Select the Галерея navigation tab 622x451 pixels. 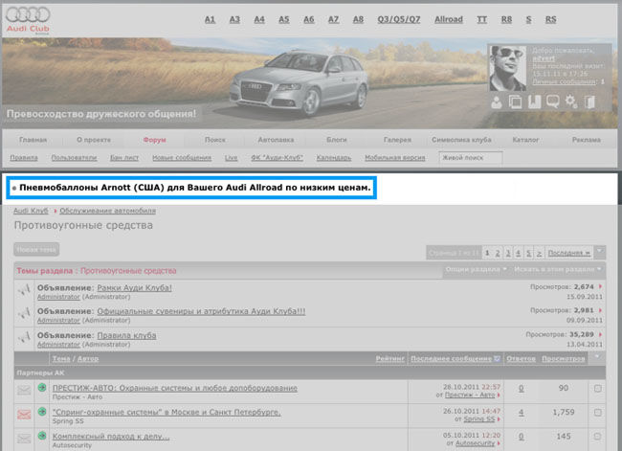point(397,140)
